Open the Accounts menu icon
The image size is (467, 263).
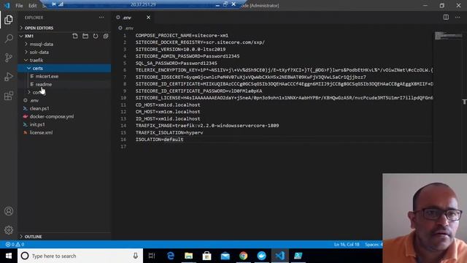pos(9,211)
